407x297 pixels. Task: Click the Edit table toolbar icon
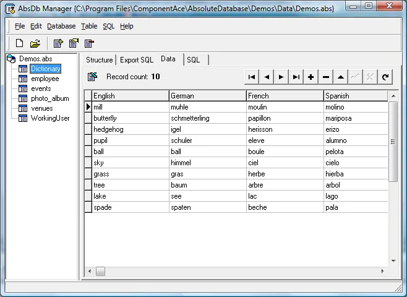point(74,43)
